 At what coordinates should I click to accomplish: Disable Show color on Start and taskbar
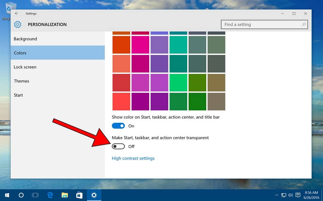click(x=118, y=126)
